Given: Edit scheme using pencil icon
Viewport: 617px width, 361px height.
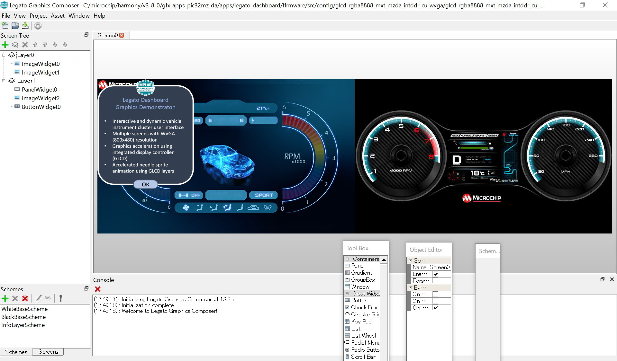Looking at the screenshot, I should pos(38,298).
